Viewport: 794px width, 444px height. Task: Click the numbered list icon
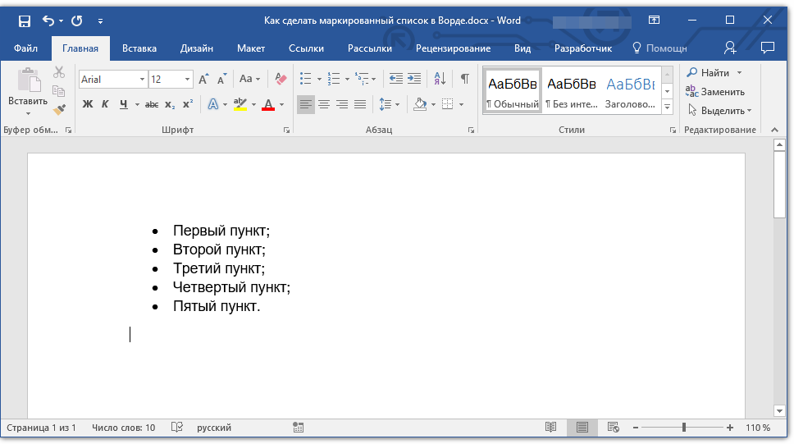tap(334, 79)
